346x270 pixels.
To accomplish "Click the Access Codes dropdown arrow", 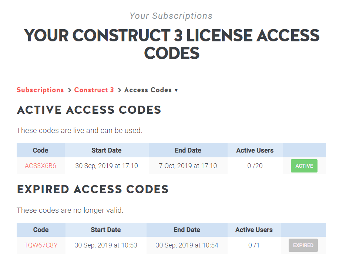I will tap(177, 90).
